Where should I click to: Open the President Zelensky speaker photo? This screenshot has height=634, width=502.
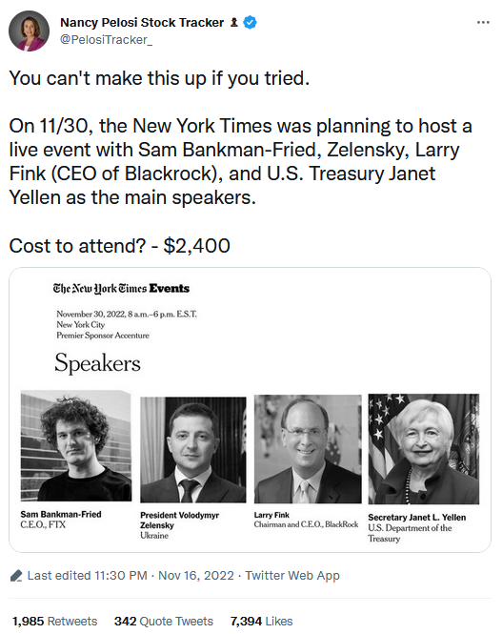pos(193,450)
